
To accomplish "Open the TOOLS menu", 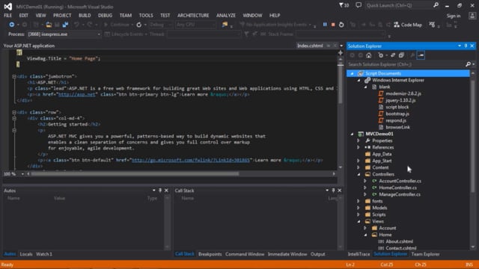I will [146, 15].
